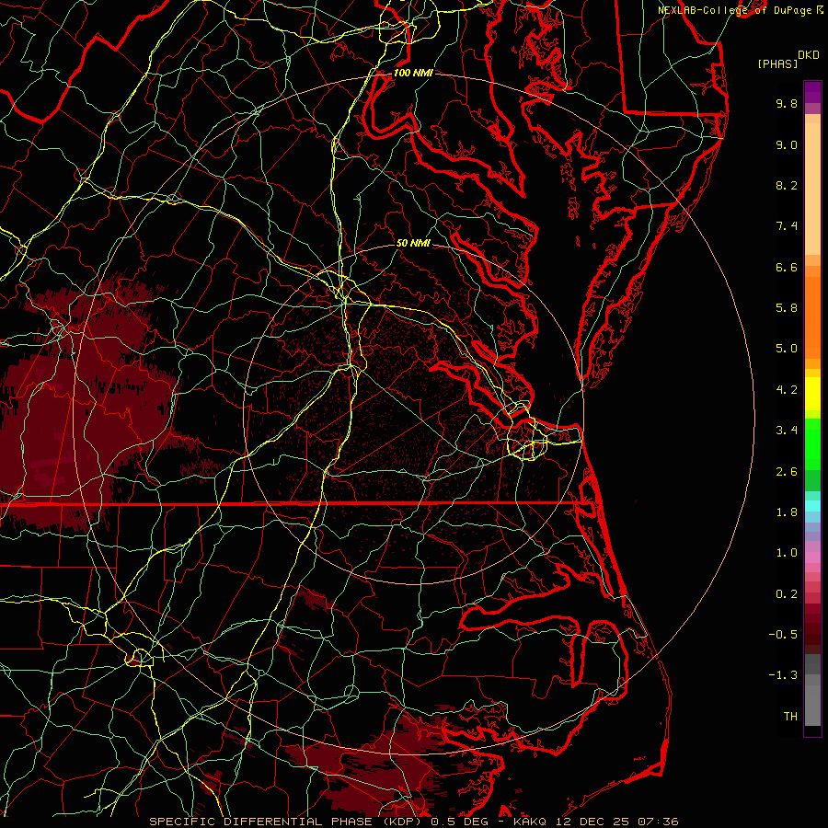Click the 07:36 timestamp
828x828 pixels.
pyautogui.click(x=658, y=822)
